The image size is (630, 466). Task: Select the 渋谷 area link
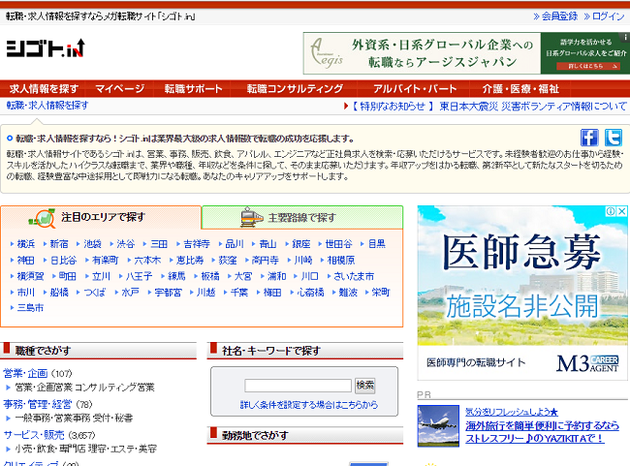[x=125, y=244]
